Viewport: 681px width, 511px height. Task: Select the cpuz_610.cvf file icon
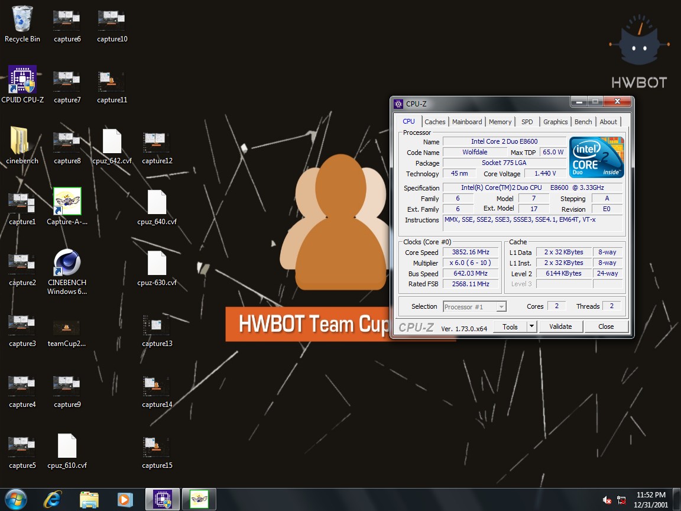[x=67, y=451]
